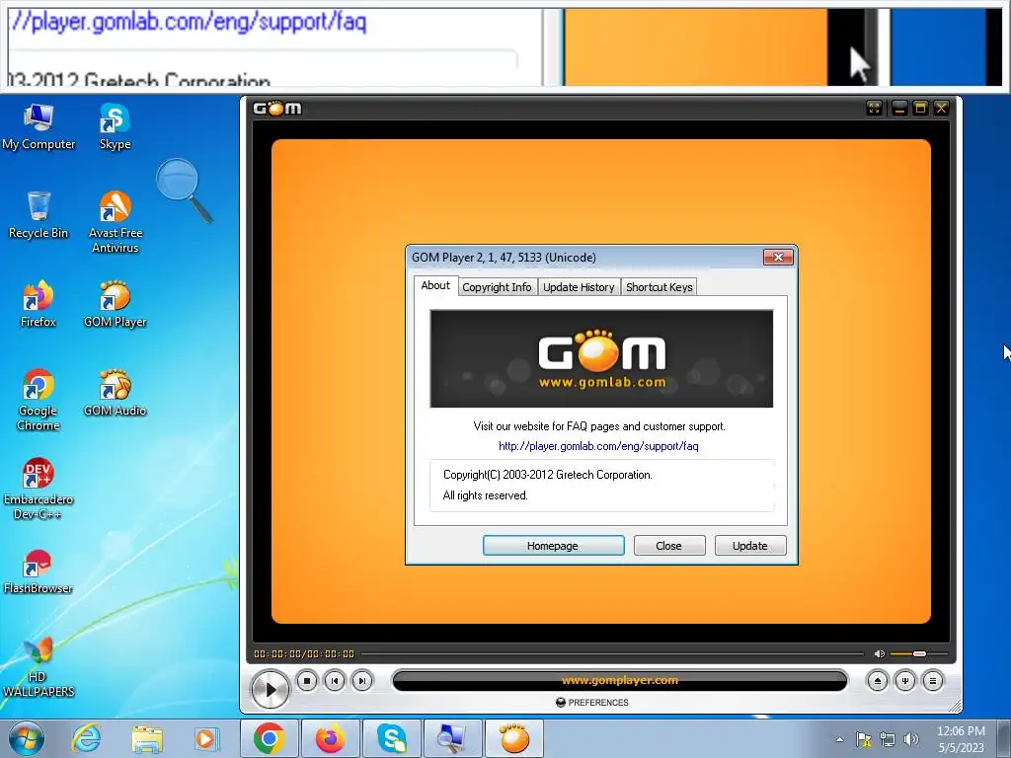The width and height of the screenshot is (1011, 758).
Task: Show hidden tray icons arrow
Action: coord(839,739)
